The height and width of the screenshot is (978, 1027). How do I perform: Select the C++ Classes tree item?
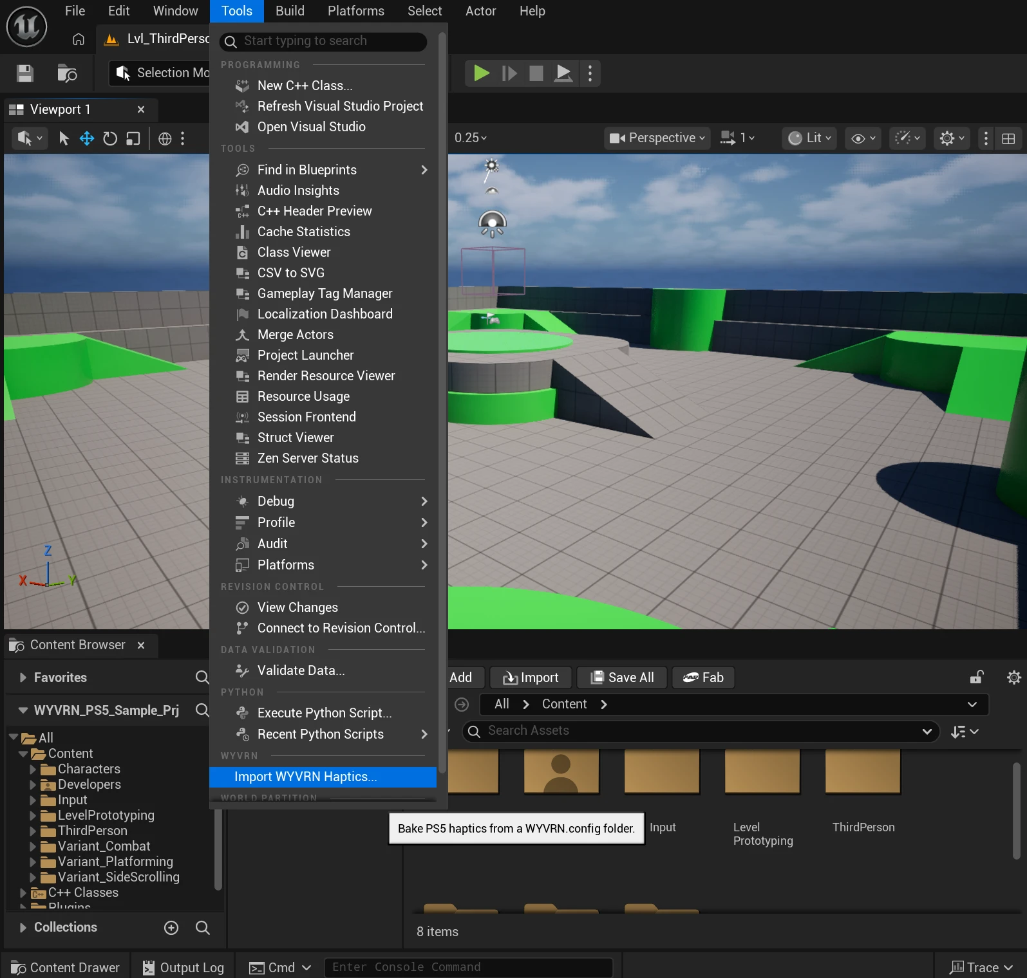tap(83, 893)
